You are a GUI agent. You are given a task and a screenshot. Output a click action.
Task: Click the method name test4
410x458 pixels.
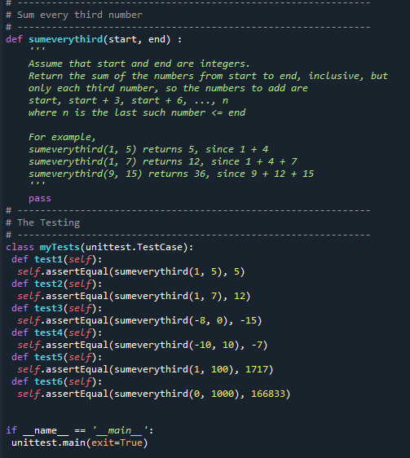coord(49,332)
